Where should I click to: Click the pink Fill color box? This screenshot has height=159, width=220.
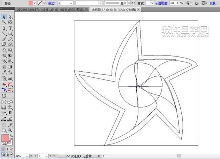coord(5,138)
